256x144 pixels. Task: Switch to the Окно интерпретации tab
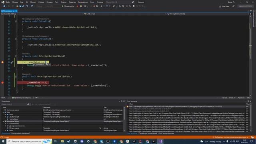click(x=166, y=133)
